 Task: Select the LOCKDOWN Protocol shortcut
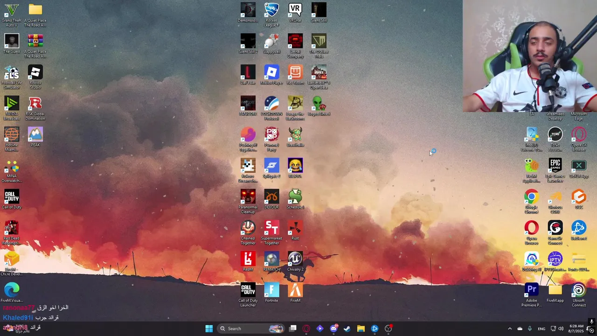[271, 108]
